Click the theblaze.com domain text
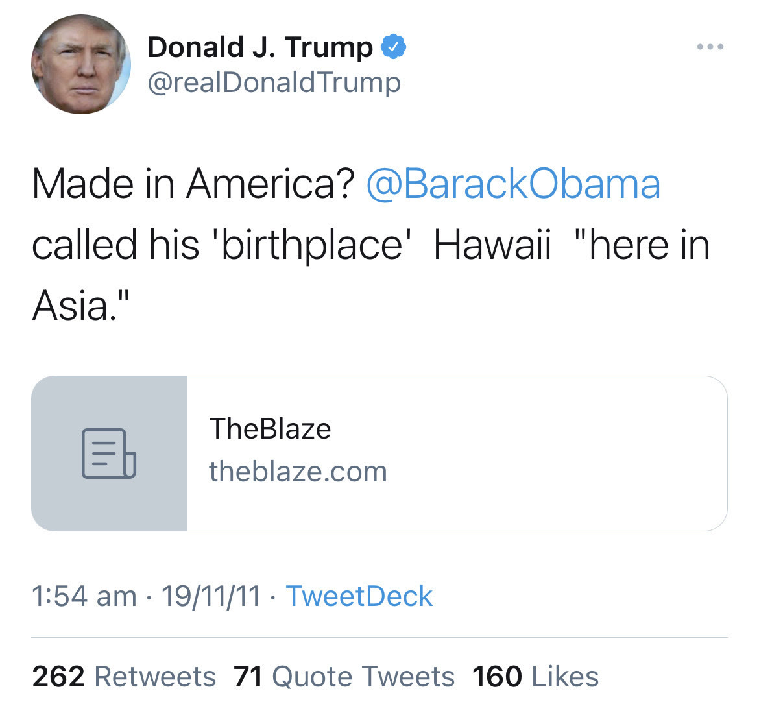The height and width of the screenshot is (702, 759). tap(298, 472)
